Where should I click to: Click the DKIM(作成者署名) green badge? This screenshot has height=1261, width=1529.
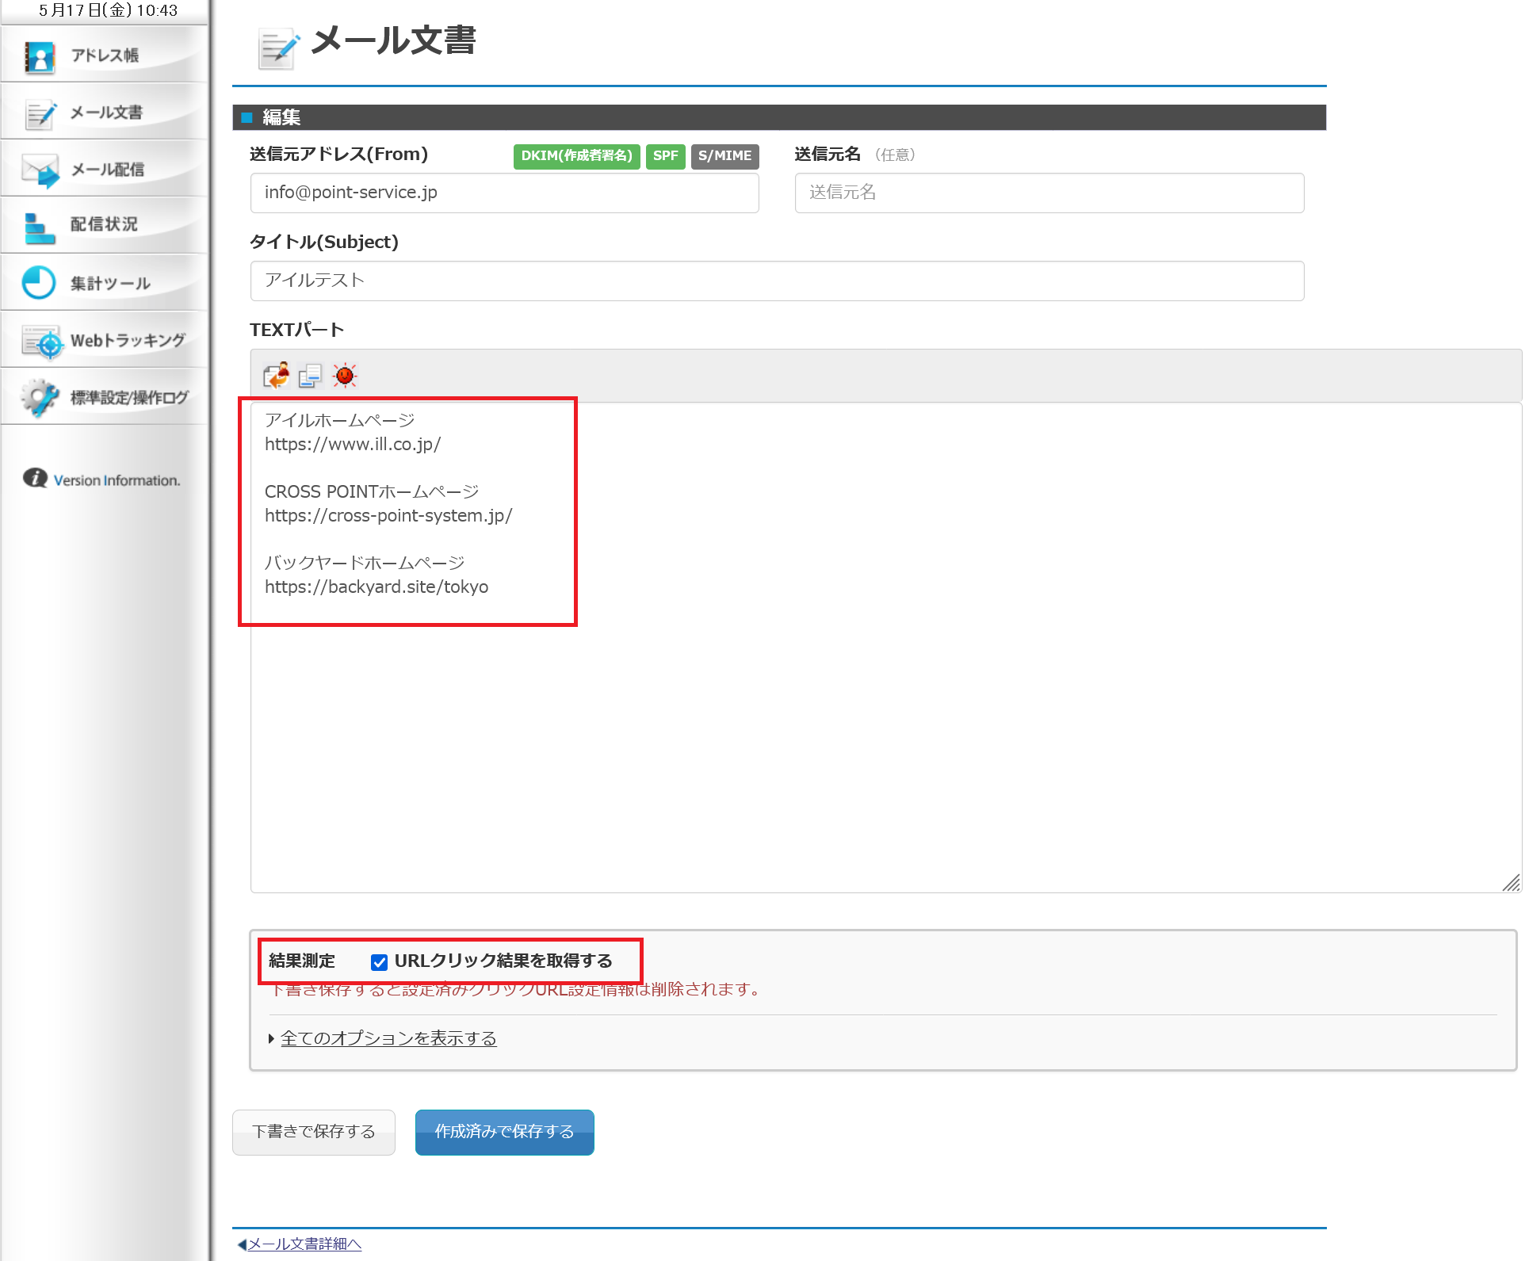(576, 156)
